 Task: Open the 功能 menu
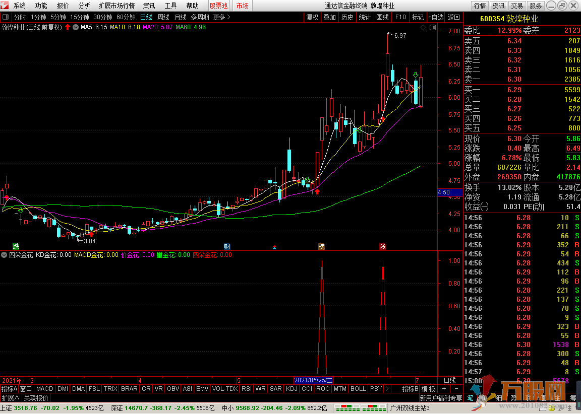(41, 6)
